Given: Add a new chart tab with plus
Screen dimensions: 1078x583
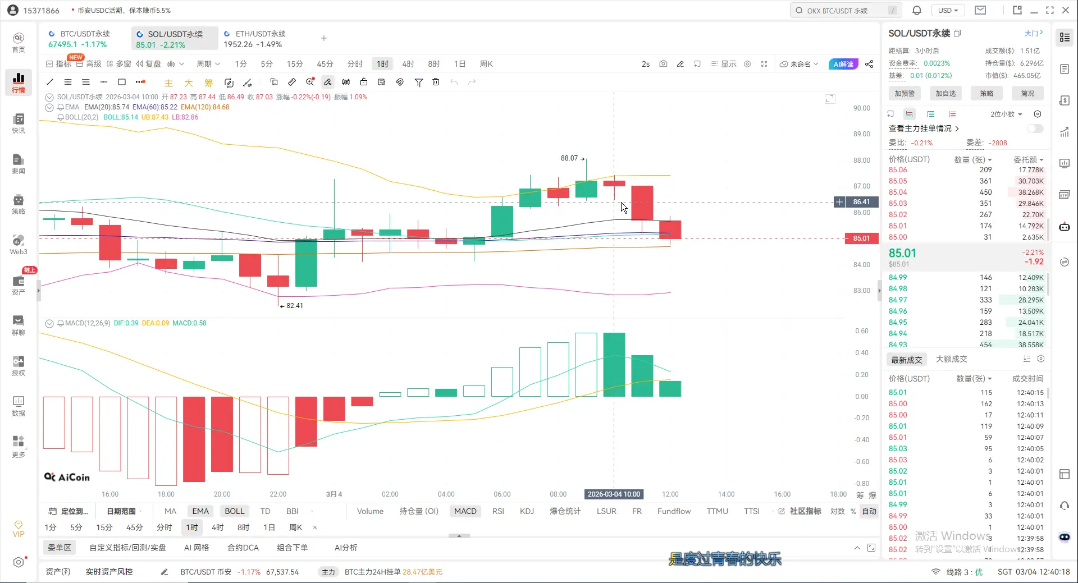Looking at the screenshot, I should 324,38.
